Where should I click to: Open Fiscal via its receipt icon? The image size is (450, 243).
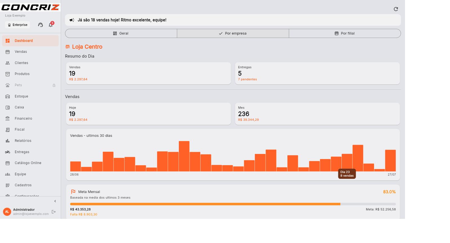[8, 130]
